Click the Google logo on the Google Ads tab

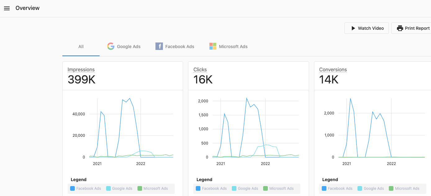pos(111,46)
